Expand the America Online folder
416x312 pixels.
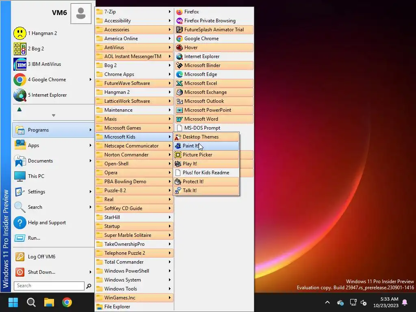click(x=134, y=39)
